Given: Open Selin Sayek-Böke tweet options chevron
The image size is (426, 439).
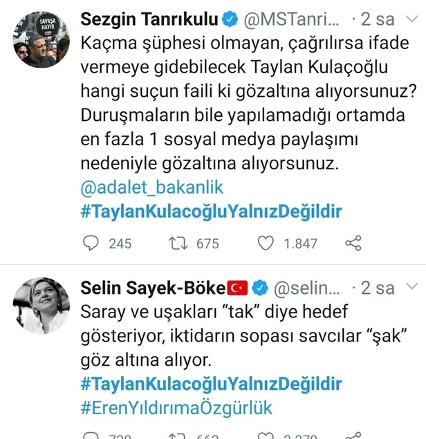Looking at the screenshot, I should coord(411,286).
